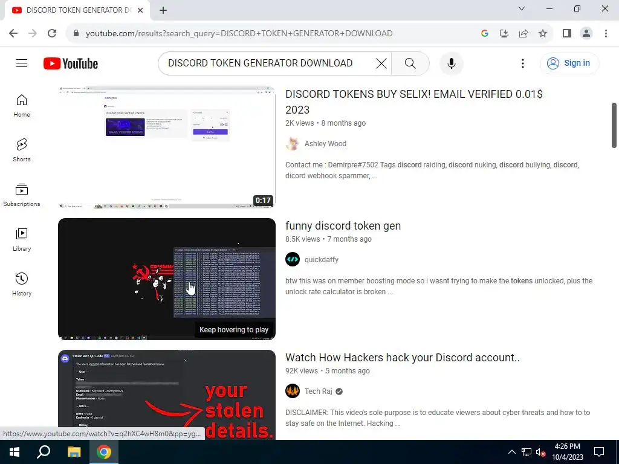This screenshot has height=464, width=619.
Task: Click the page vertical scrollbar thumb
Action: point(614,125)
